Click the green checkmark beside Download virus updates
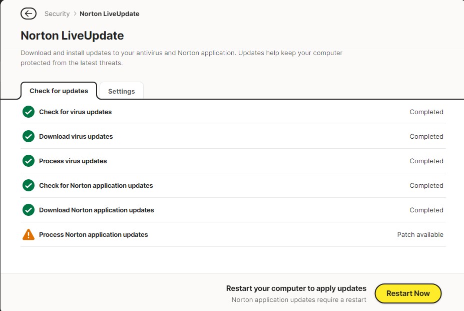The image size is (464, 311). click(29, 137)
